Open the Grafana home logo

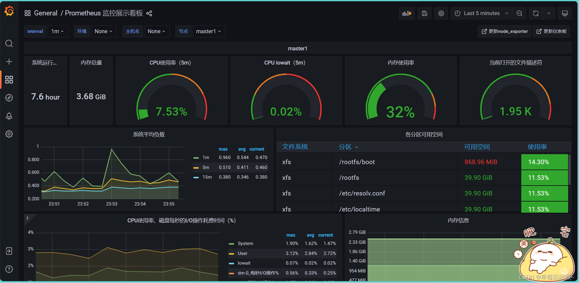point(9,11)
